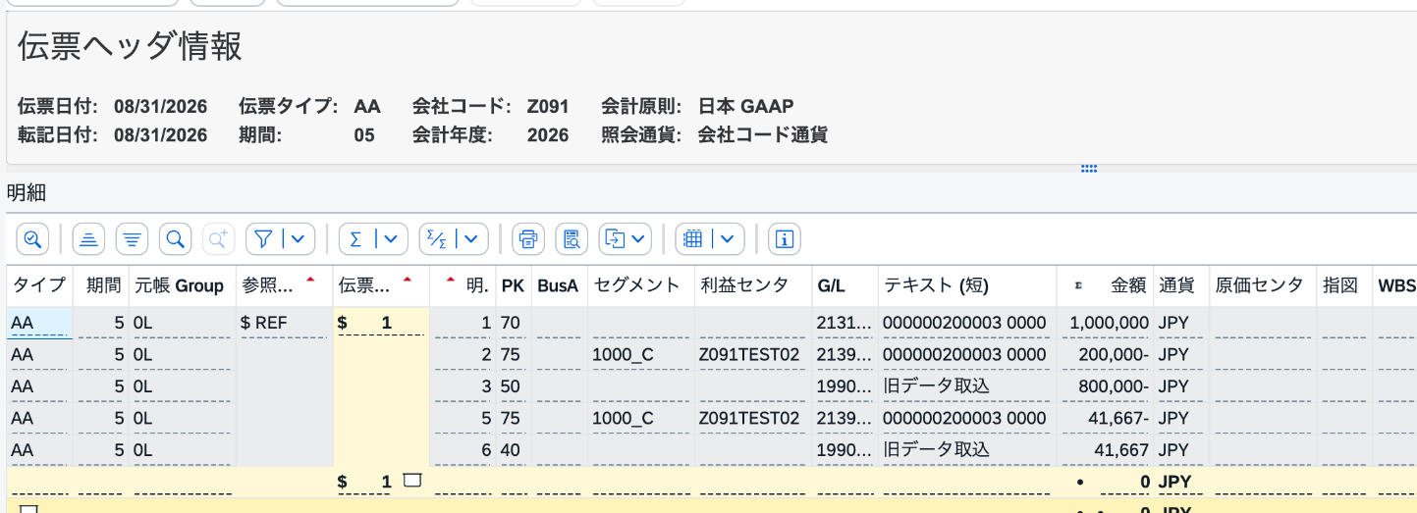Click 旧データ取込 text in line 6
1417x513 pixels.
tap(967, 450)
